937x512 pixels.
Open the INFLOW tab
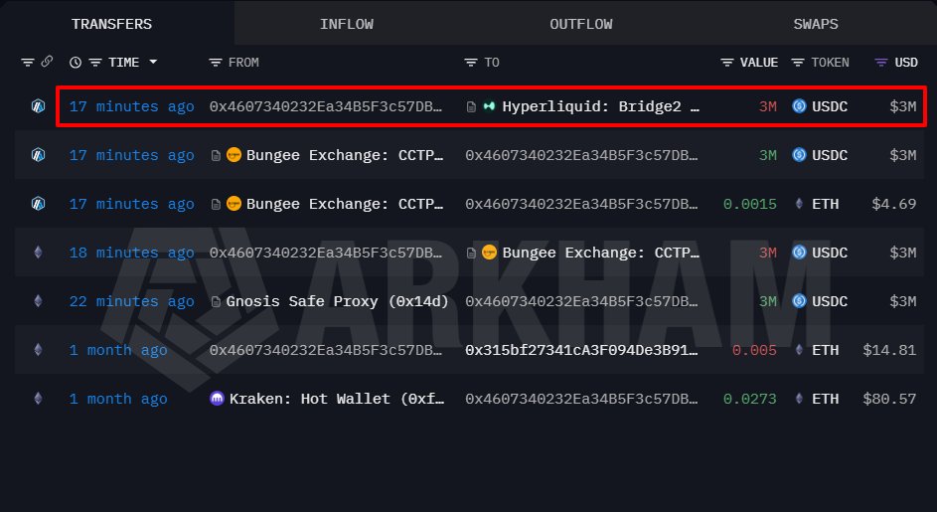pos(347,24)
